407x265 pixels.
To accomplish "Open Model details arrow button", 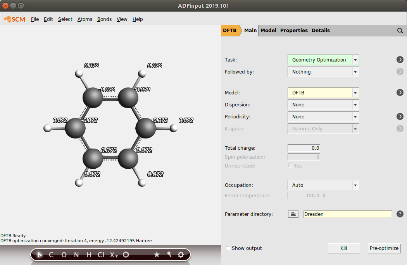I will 400,92.
